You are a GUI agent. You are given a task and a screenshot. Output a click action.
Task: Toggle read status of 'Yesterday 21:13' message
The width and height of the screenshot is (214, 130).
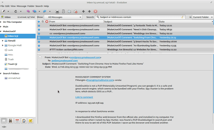[39, 37]
